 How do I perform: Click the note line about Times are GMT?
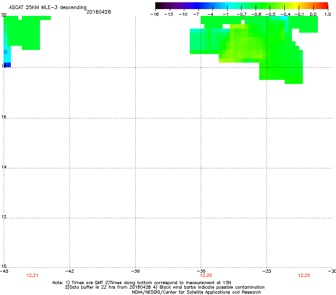coord(142,283)
